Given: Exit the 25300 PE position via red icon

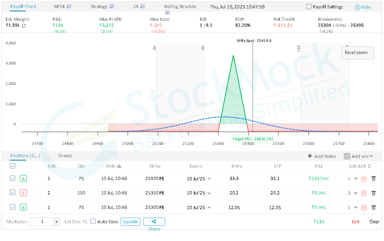Looking at the screenshot, I should (x=364, y=208).
